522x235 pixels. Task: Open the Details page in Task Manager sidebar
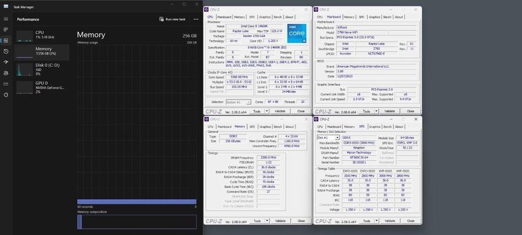6,84
